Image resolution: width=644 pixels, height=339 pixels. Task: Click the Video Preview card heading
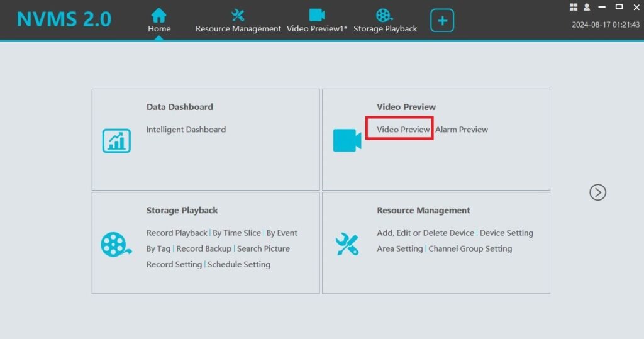[x=406, y=107]
